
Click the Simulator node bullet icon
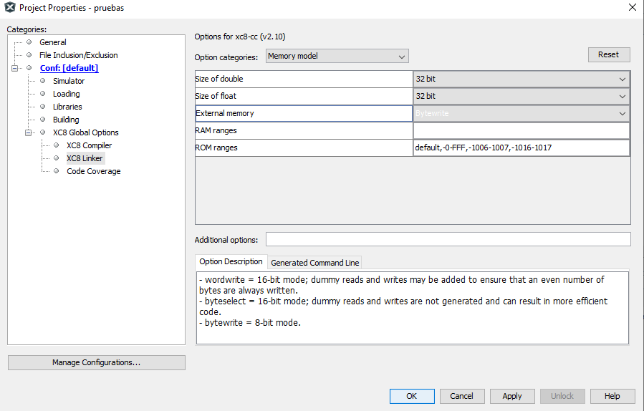click(x=43, y=80)
